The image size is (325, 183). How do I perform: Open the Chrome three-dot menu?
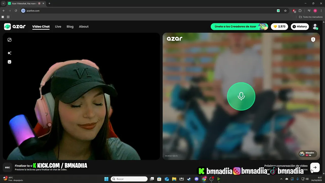(321, 11)
